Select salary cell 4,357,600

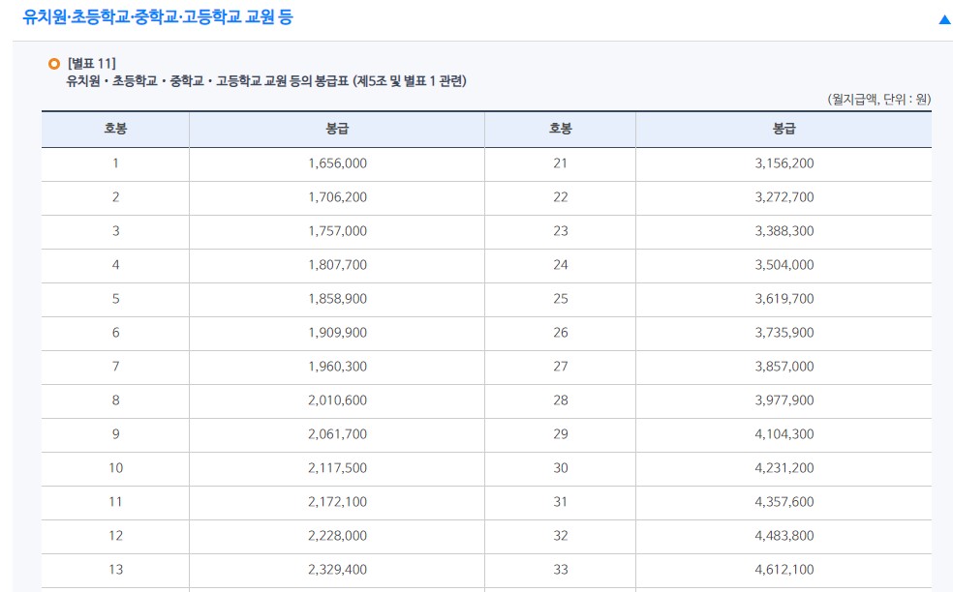pos(784,502)
